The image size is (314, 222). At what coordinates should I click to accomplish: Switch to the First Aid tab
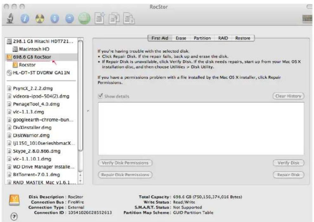tap(160, 38)
